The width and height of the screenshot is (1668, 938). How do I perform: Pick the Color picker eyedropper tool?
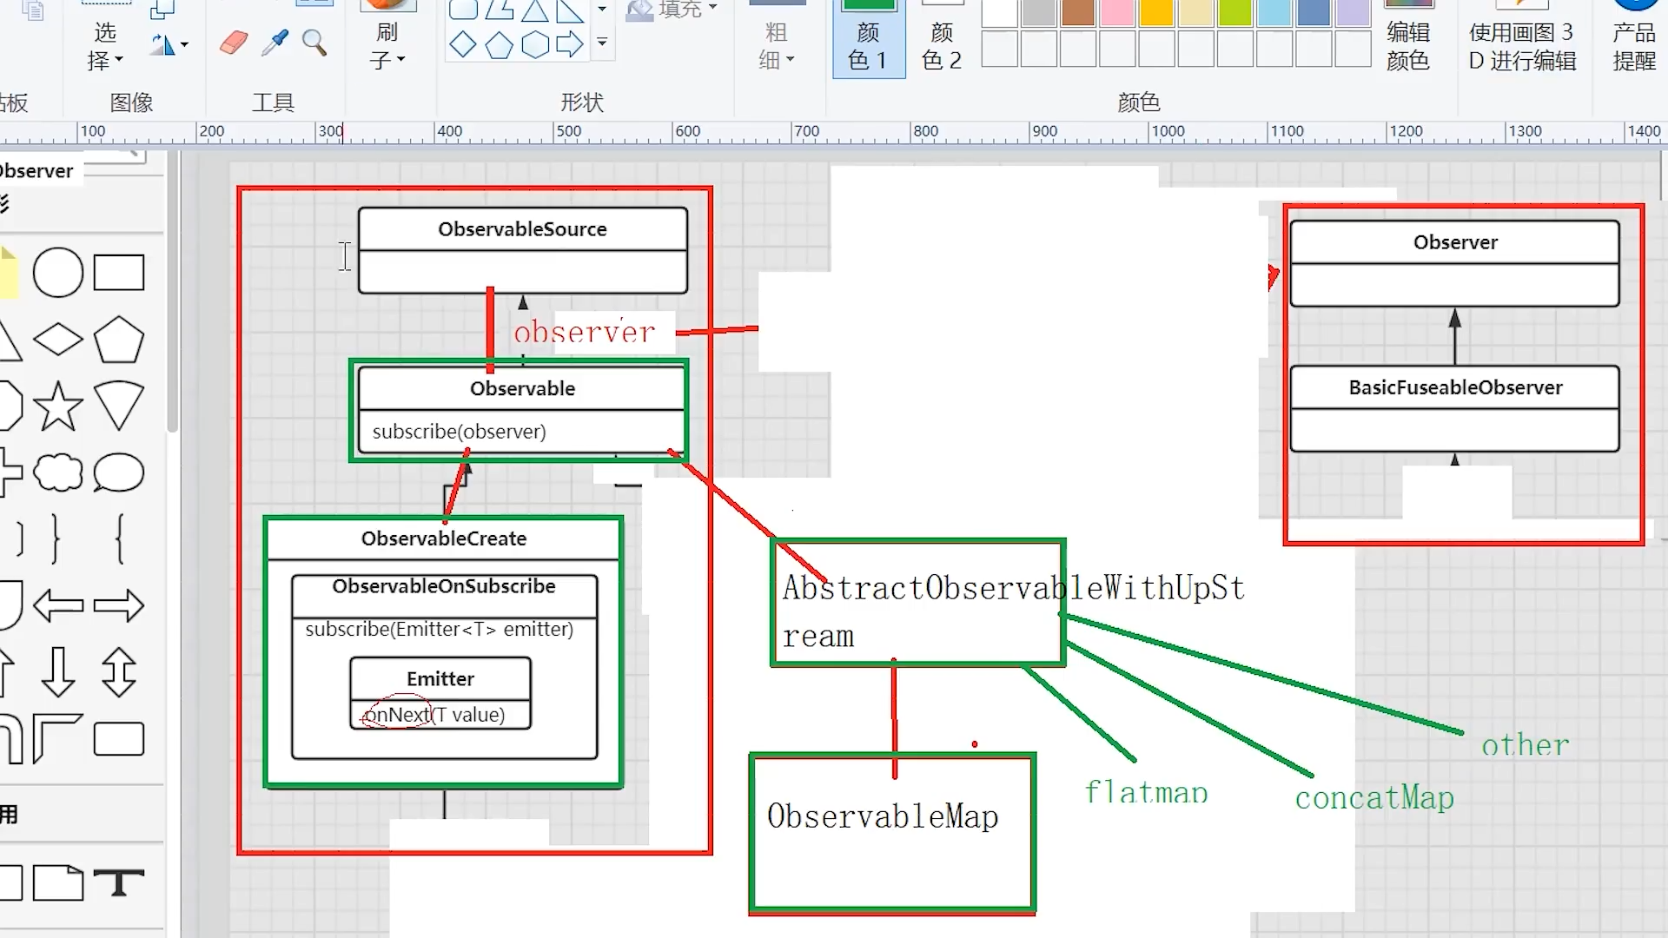pyautogui.click(x=275, y=43)
